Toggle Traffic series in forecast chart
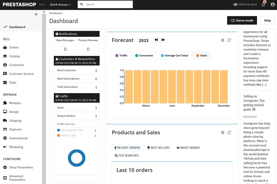 click(121, 56)
